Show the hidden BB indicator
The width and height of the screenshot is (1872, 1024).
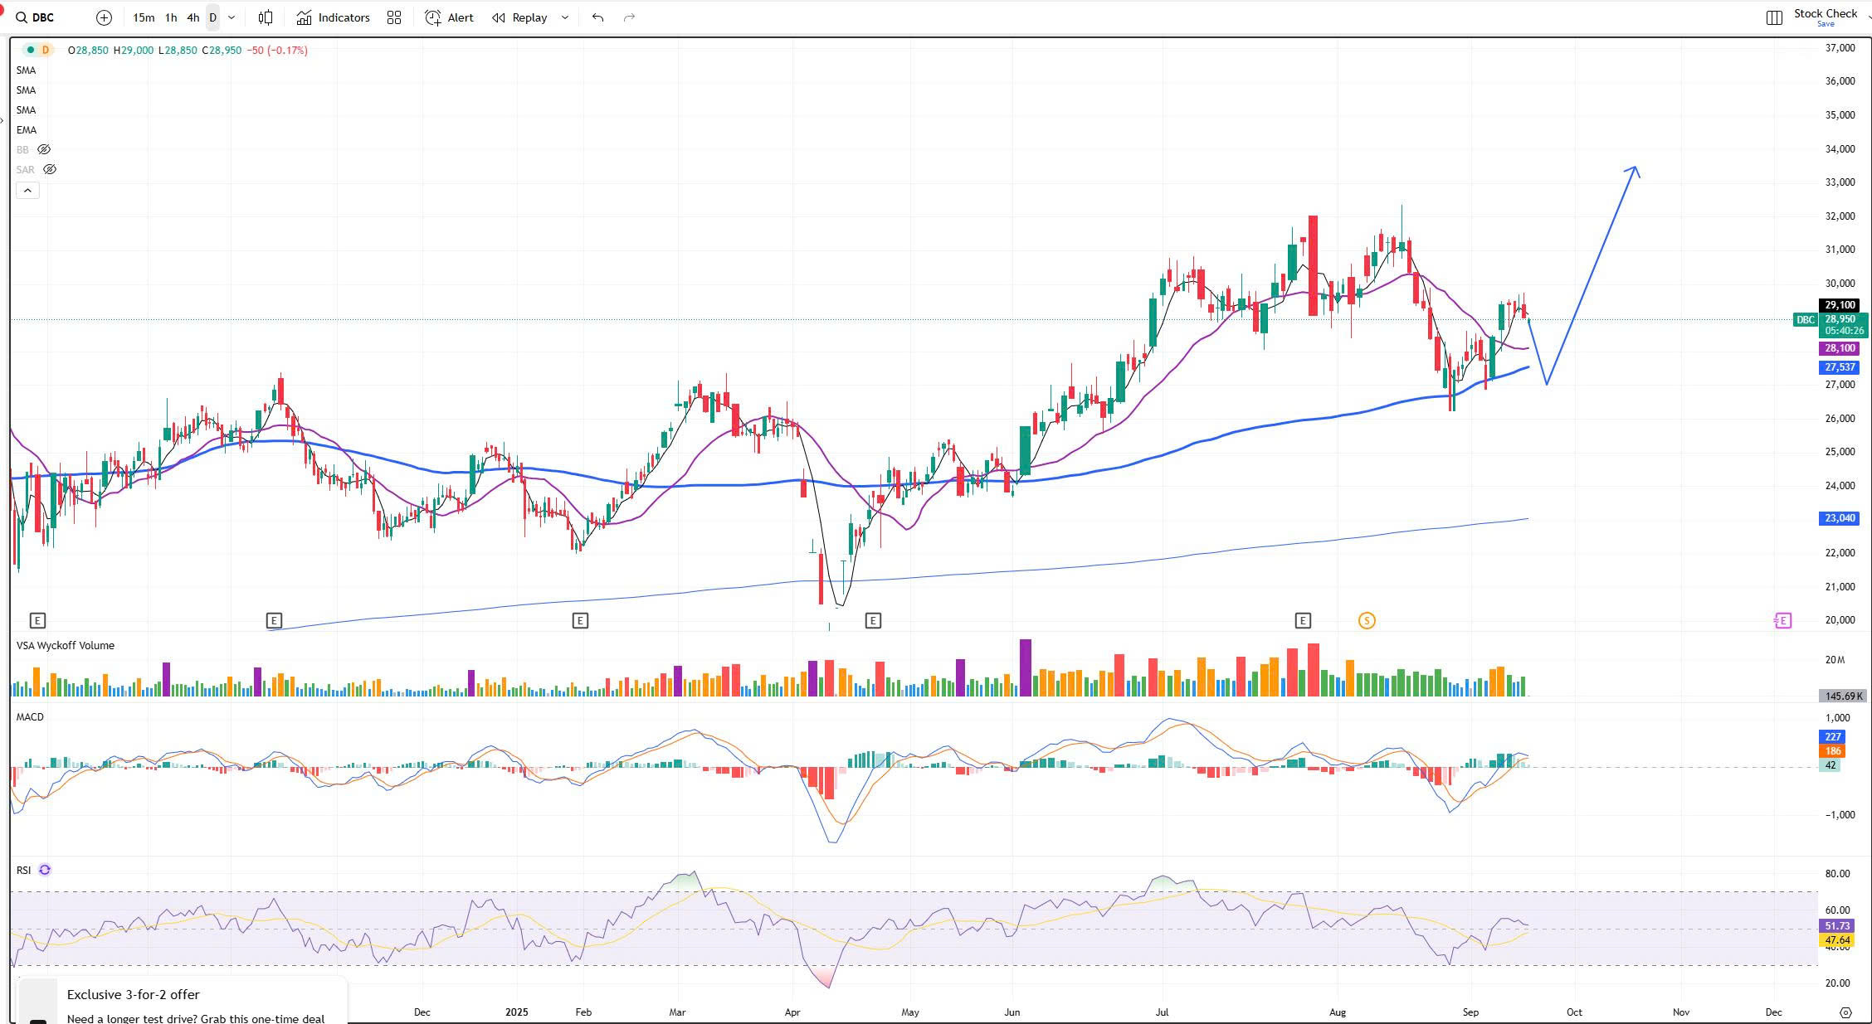coord(44,150)
